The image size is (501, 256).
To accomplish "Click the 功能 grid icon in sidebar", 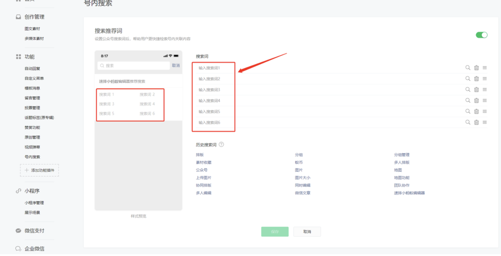I will [x=19, y=56].
